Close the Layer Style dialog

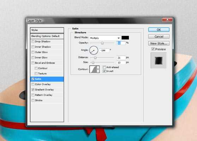click(167, 20)
